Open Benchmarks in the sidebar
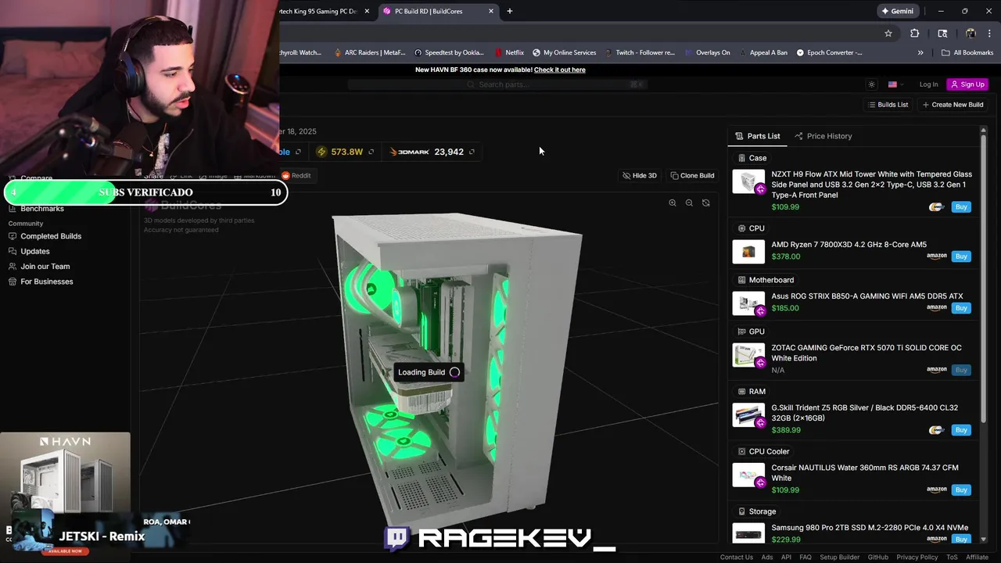Viewport: 1001px width, 563px height. (x=42, y=209)
